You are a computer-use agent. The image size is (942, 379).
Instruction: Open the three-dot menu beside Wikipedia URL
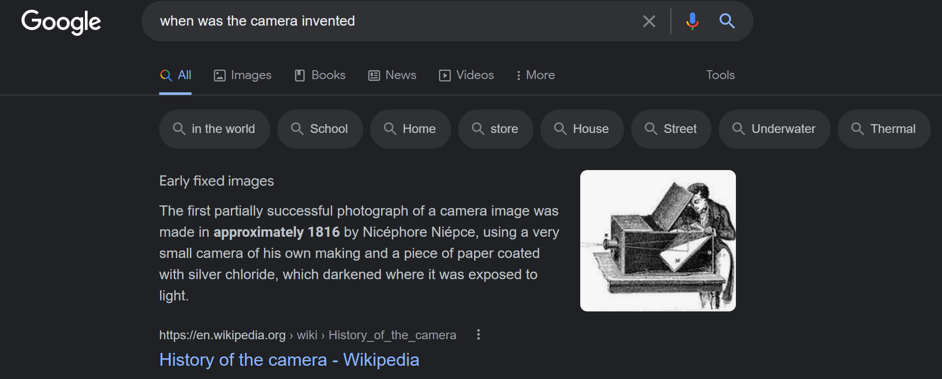tap(478, 335)
